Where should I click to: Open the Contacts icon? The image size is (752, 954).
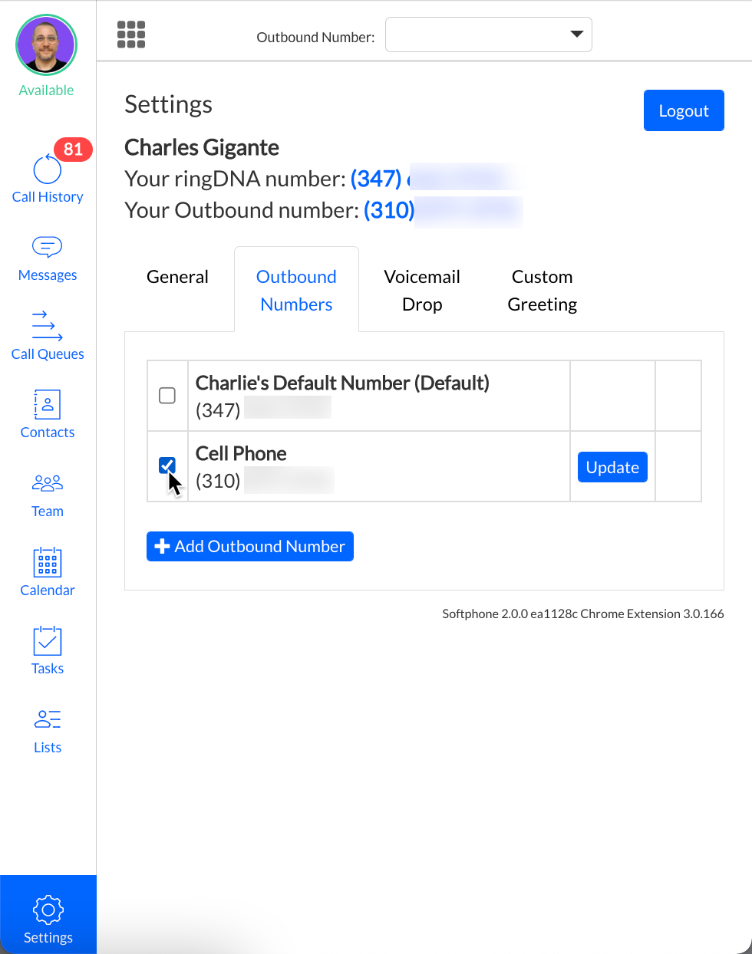click(x=47, y=405)
